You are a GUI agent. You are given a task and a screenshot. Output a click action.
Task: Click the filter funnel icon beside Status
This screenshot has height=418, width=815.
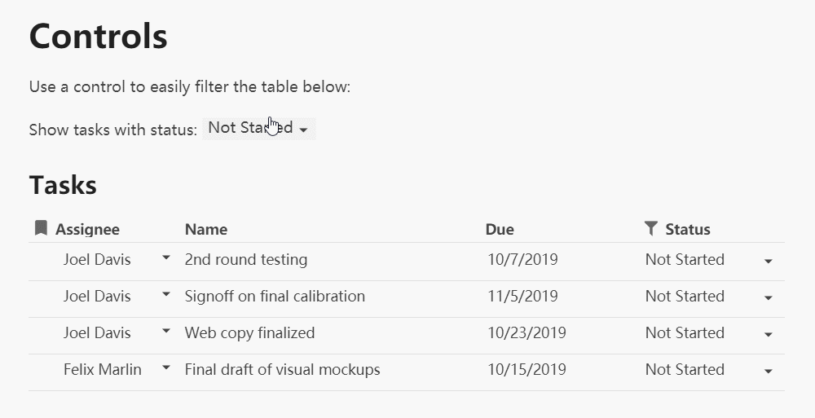pos(650,228)
